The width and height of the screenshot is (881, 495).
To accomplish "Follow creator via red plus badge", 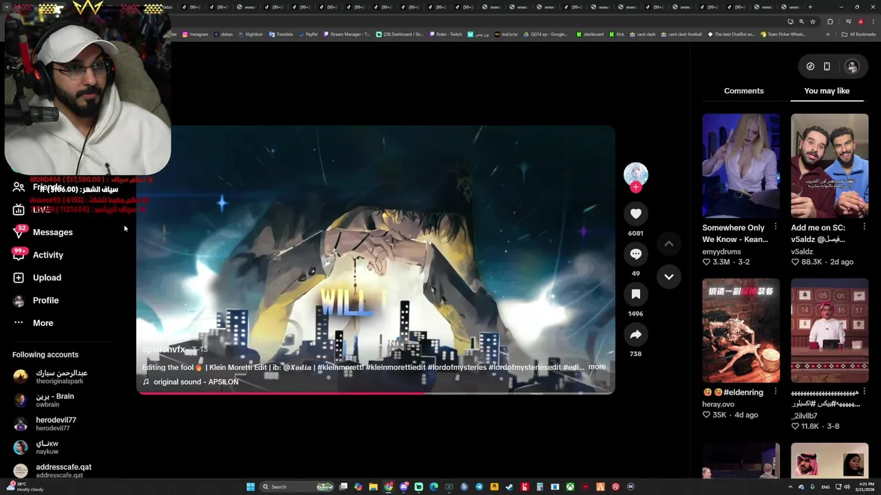I will 636,187.
